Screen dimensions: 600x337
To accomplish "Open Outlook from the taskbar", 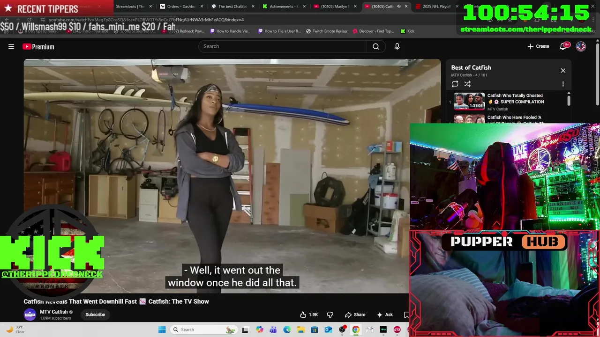I will click(328, 330).
